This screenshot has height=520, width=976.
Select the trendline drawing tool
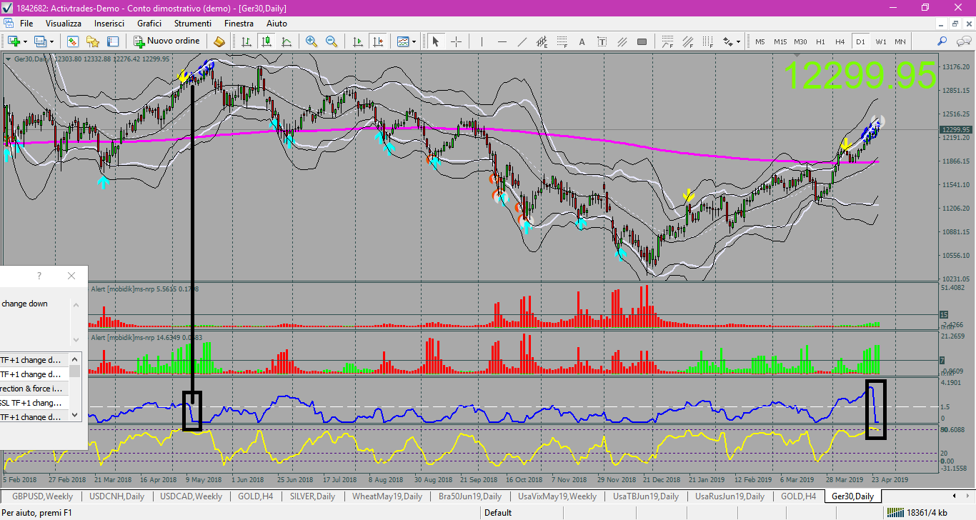click(x=522, y=41)
